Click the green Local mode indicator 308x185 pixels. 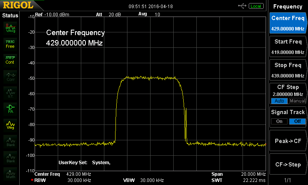256,6
